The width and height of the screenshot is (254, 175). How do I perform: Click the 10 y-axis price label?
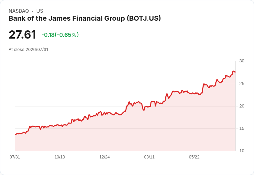click(x=242, y=151)
